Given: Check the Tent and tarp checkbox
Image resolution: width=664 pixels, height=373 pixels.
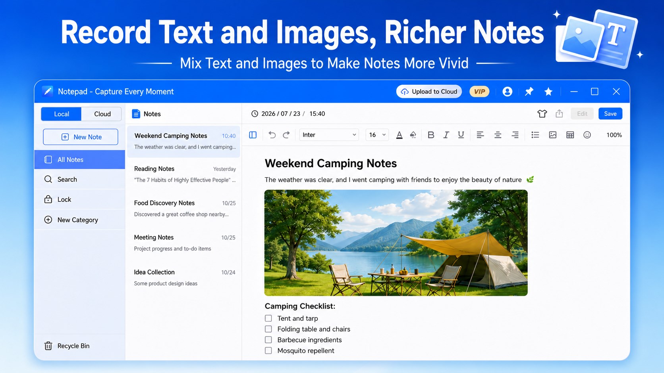Looking at the screenshot, I should click(x=268, y=318).
